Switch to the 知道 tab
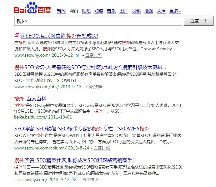This screenshot has height=187, width=216. 99,11
